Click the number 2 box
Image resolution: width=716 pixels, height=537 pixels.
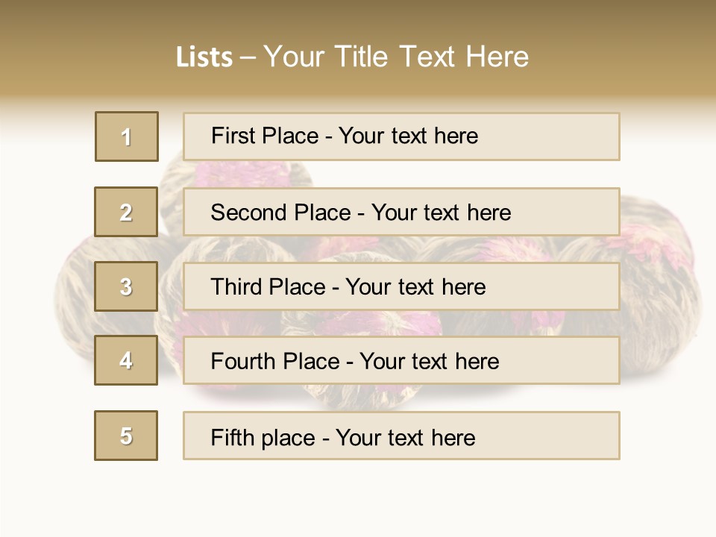[x=127, y=212]
